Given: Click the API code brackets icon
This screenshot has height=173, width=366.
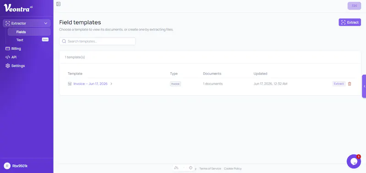Looking at the screenshot, I should tap(7, 57).
